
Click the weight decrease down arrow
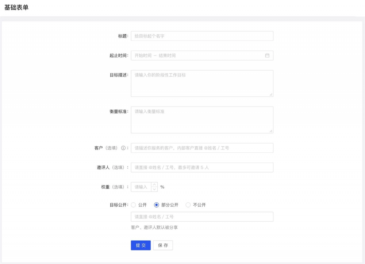pos(154,189)
